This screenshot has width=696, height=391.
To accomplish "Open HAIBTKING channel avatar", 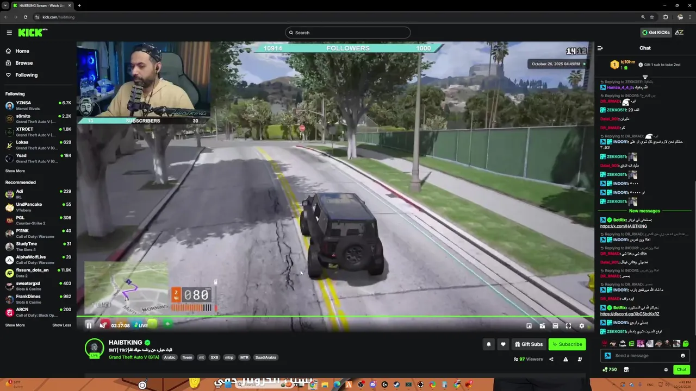I will [95, 348].
